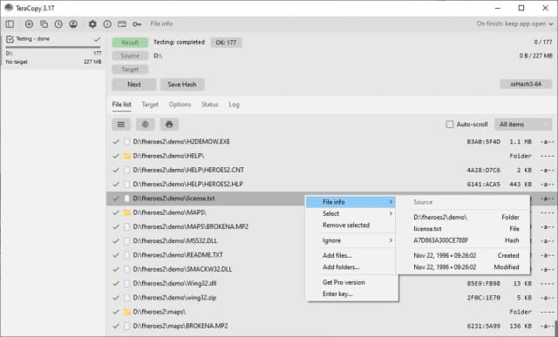This screenshot has height=337, width=558.
Task: Click the file list menu icon button
Action: (121, 125)
